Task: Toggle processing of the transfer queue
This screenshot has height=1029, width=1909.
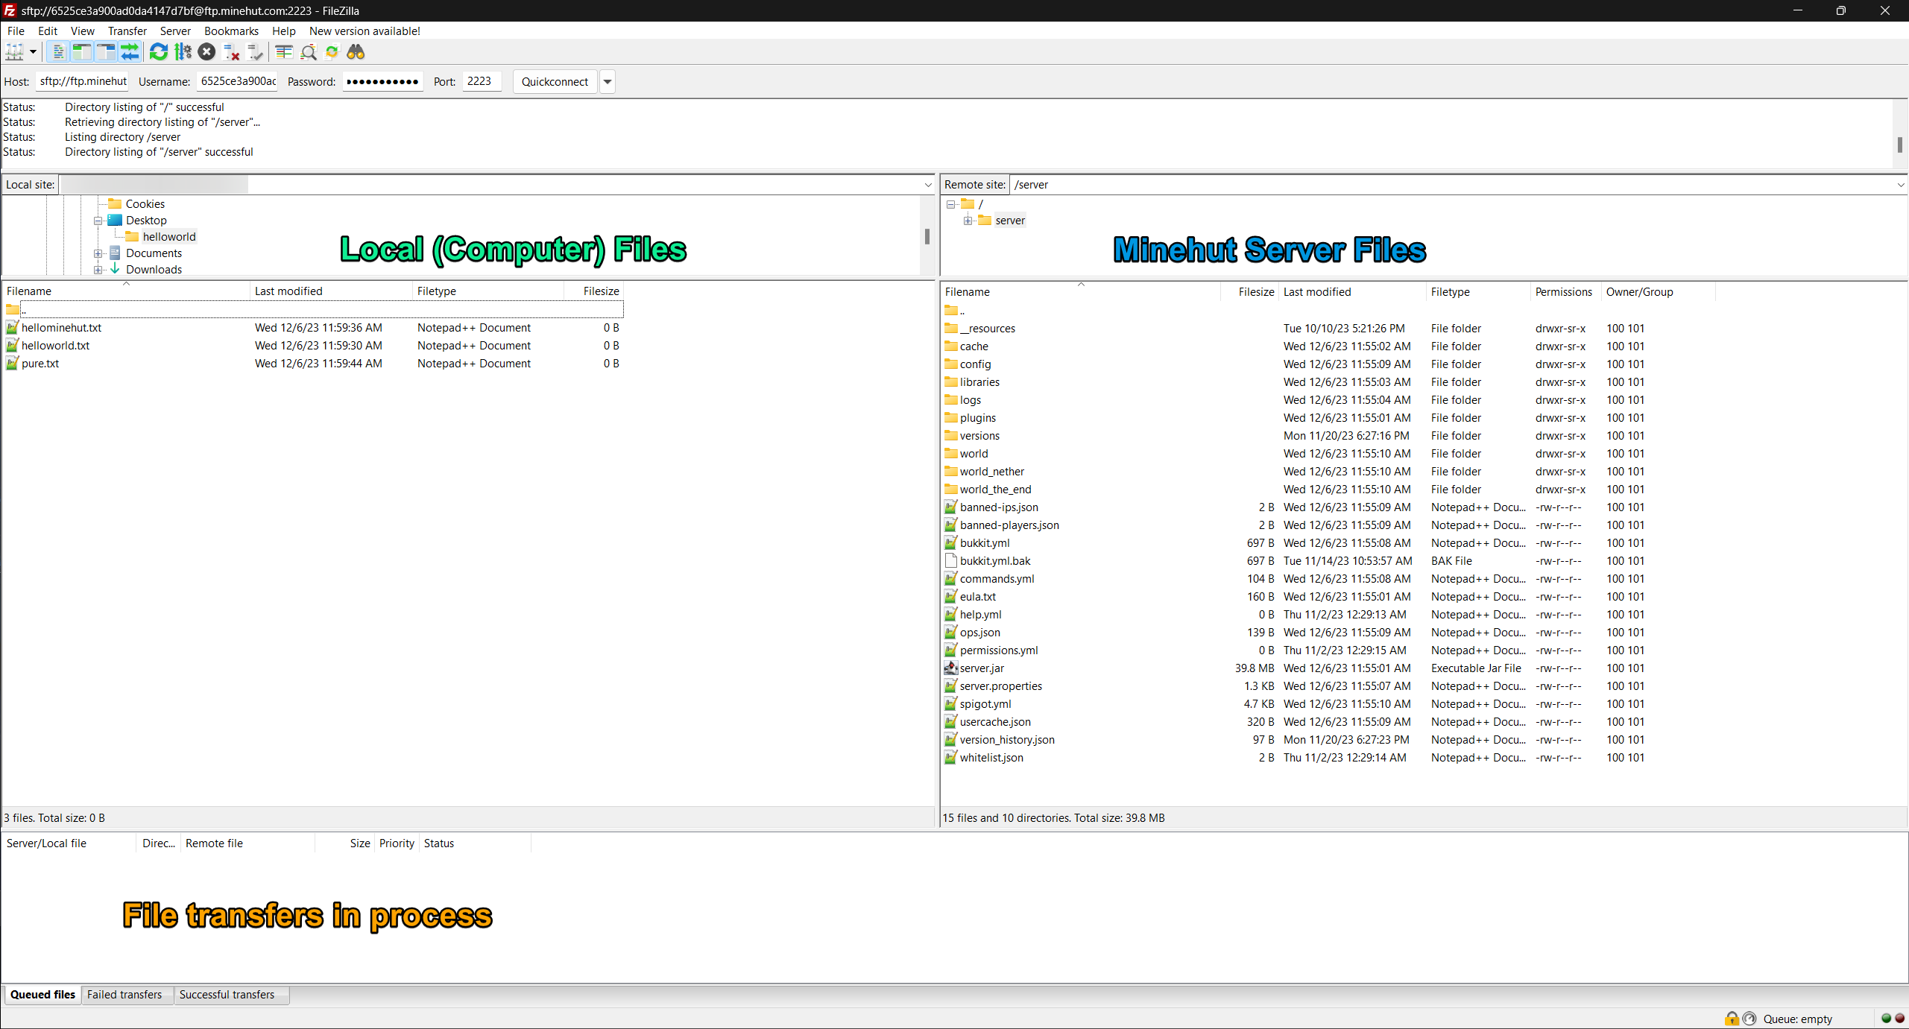Action: click(183, 52)
